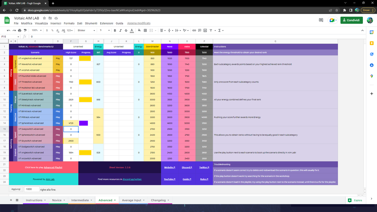Open the Esplora explore button
377x212 pixels.
(x=355, y=200)
